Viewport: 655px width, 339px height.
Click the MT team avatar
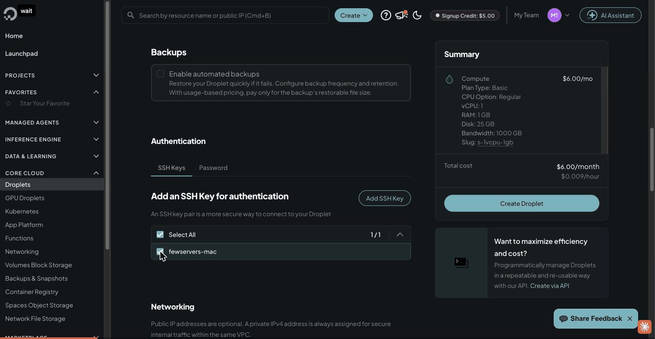[555, 15]
